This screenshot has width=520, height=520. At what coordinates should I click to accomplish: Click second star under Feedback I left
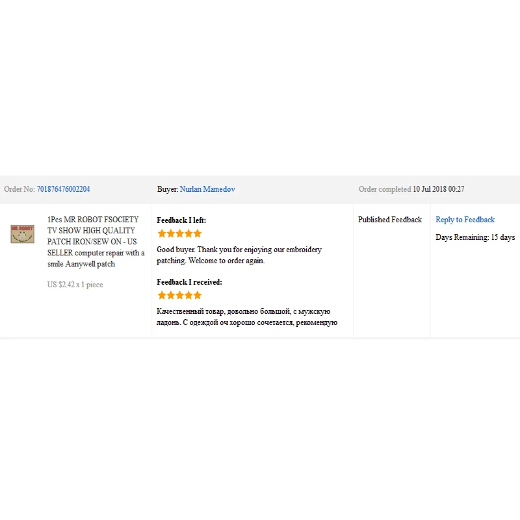pyautogui.click(x=171, y=233)
